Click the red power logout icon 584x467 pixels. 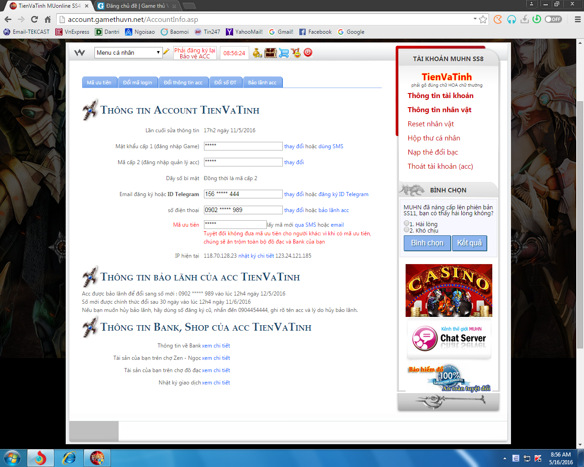tap(308, 52)
